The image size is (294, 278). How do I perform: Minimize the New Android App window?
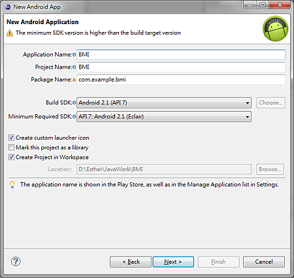pos(250,5)
